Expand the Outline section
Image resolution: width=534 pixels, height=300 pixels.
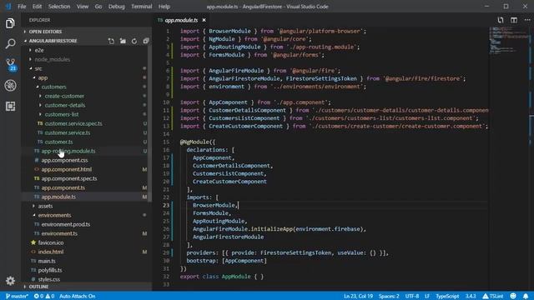87,287
